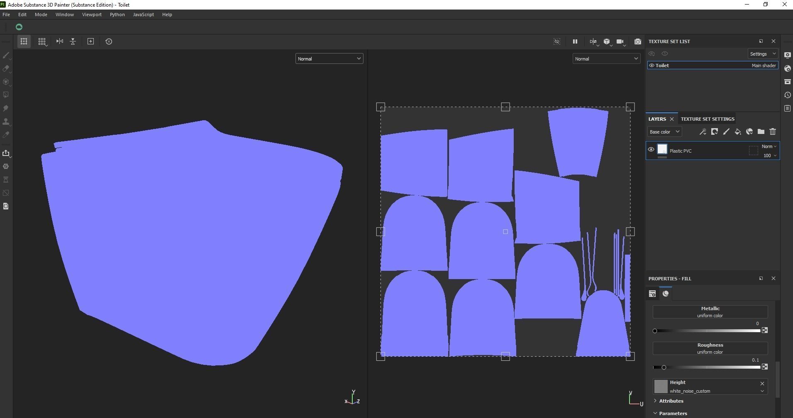Toggle hide-all texture sets eye icon
Viewport: 793px width, 418px height.
[651, 53]
